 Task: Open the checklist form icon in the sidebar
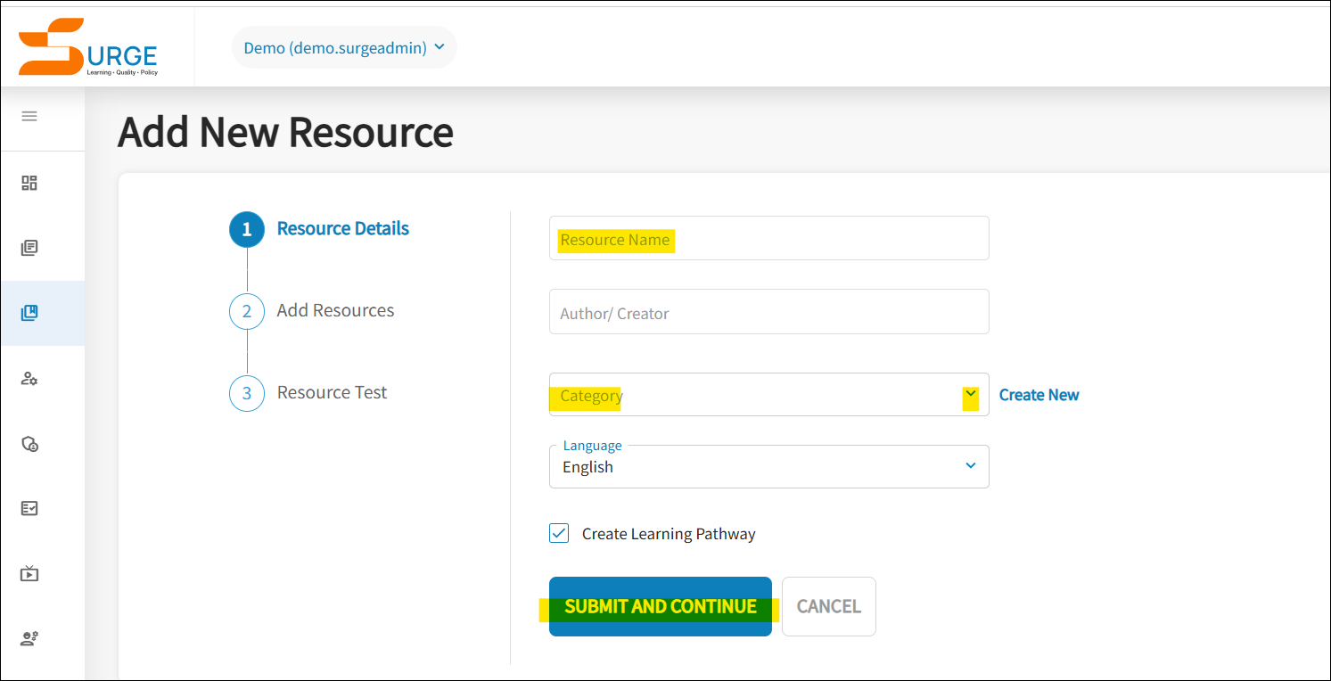(x=29, y=508)
